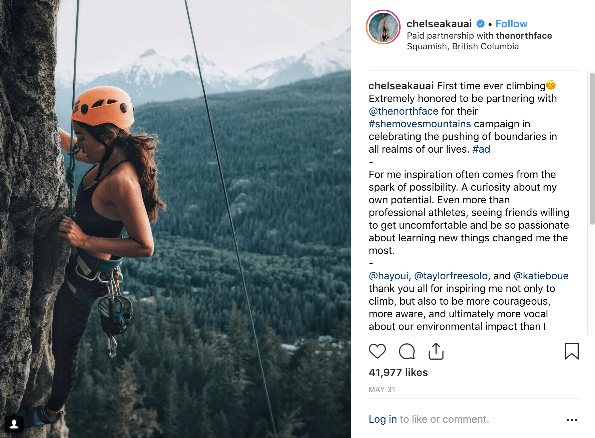Open the @thenorthface mention in caption
This screenshot has width=595, height=438.
pyautogui.click(x=403, y=111)
